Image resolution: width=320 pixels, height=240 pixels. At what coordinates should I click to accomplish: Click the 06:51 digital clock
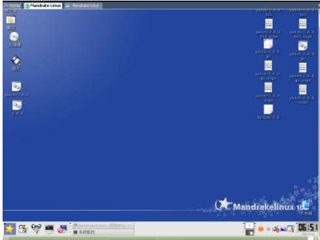pos(308,227)
